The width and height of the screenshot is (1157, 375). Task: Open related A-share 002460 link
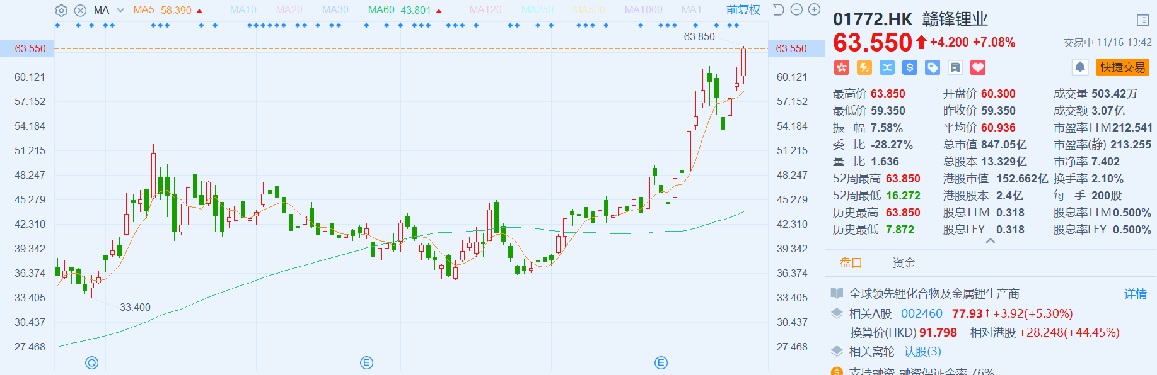click(922, 313)
